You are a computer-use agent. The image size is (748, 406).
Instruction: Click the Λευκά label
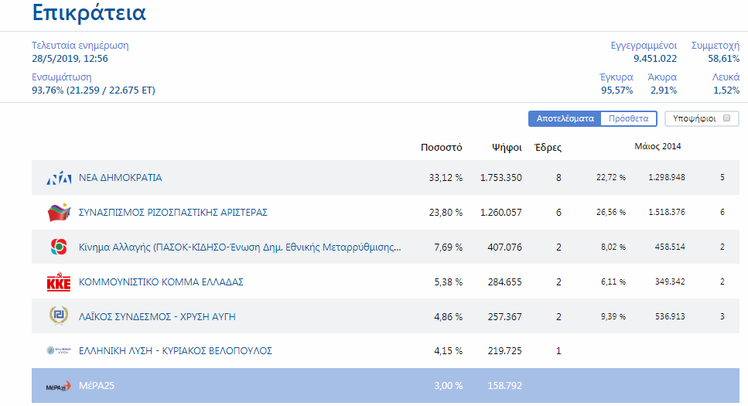coord(726,77)
